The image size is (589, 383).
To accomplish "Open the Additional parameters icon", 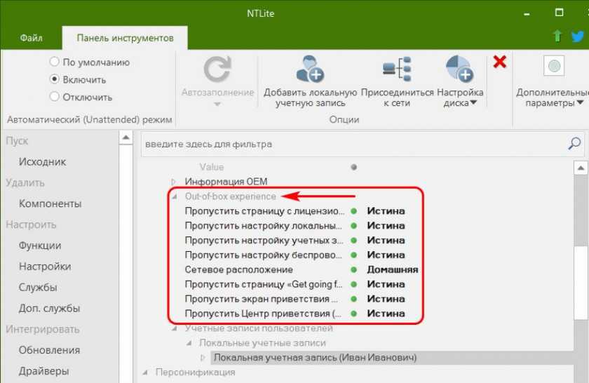I will click(x=554, y=67).
